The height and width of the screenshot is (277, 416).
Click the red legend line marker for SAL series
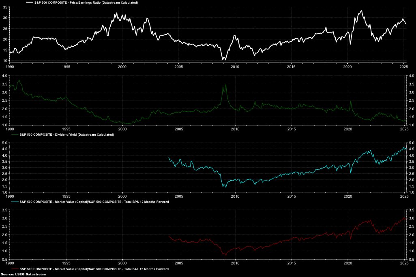tap(15, 269)
